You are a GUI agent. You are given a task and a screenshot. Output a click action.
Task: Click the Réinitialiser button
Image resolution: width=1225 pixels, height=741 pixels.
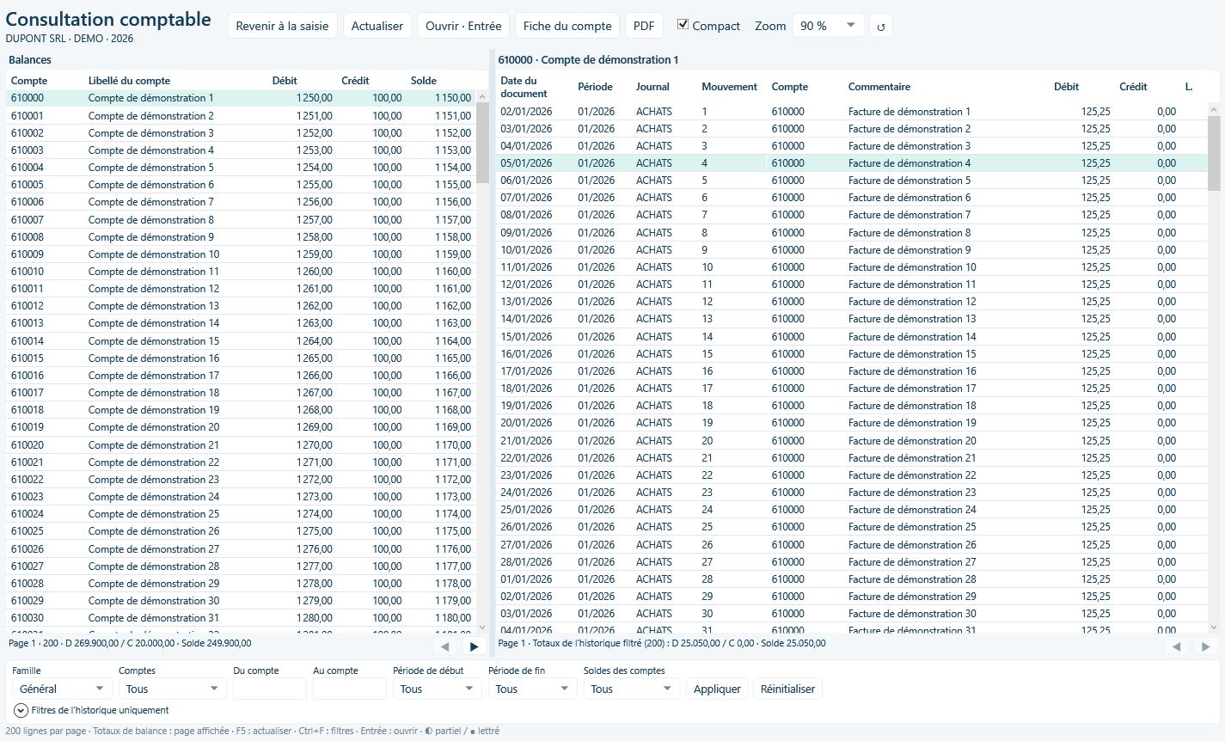pos(787,689)
